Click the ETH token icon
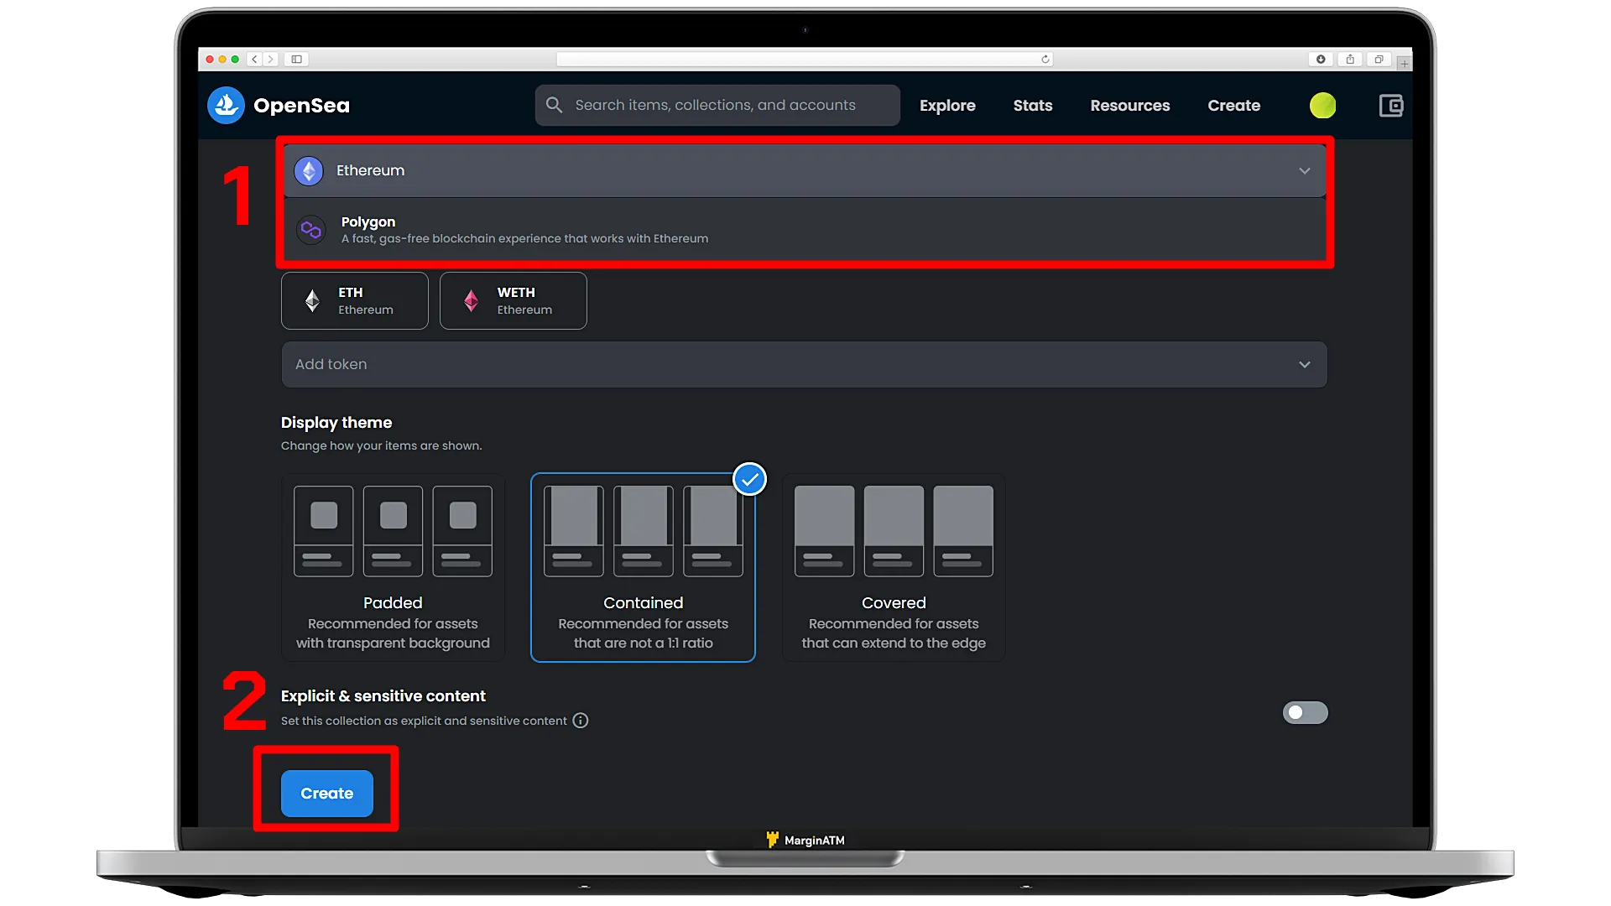 coord(313,301)
